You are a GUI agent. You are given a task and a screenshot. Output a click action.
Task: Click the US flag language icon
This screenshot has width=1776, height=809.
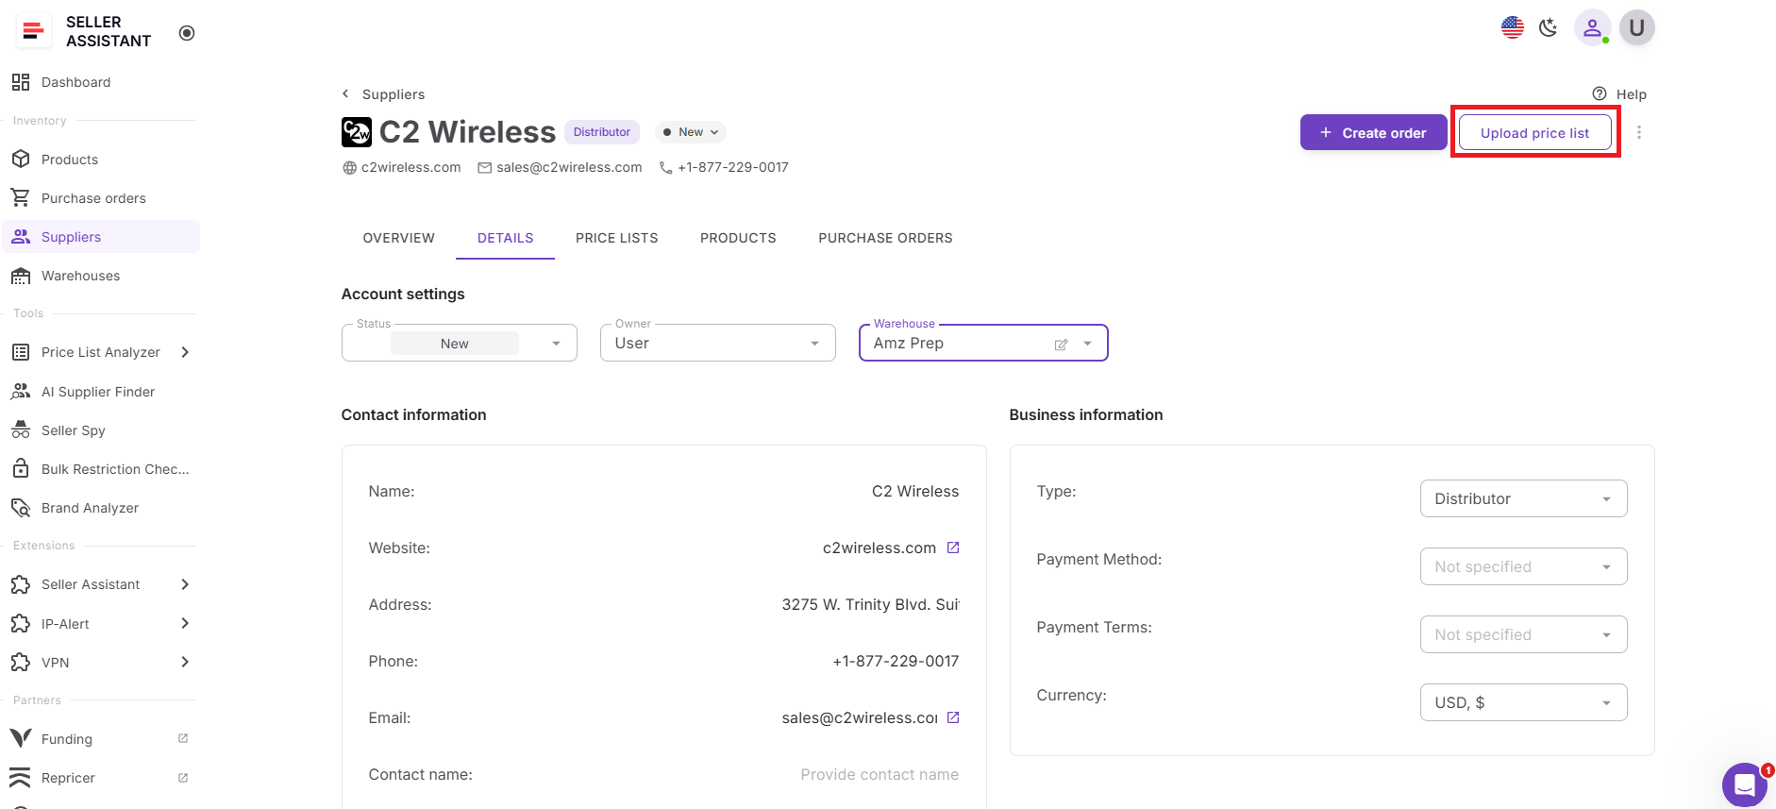(1512, 27)
